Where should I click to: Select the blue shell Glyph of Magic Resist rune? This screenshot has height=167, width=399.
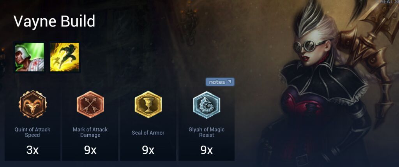207,105
